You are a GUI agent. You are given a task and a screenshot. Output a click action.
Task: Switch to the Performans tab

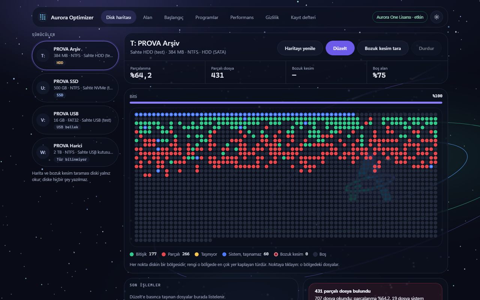pos(242,17)
